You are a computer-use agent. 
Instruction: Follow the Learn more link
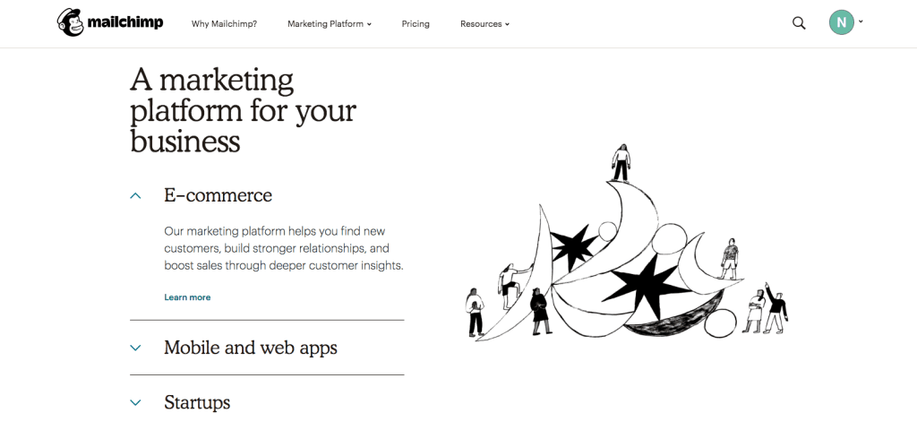coord(187,297)
